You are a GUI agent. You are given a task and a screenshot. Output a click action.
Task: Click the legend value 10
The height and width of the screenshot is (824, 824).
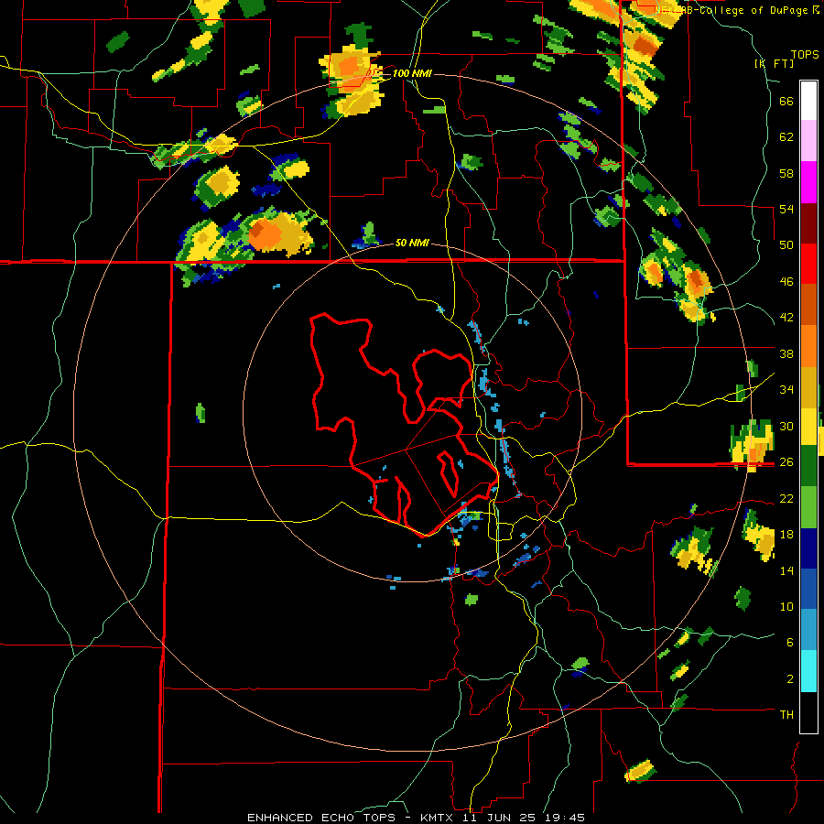(x=786, y=606)
